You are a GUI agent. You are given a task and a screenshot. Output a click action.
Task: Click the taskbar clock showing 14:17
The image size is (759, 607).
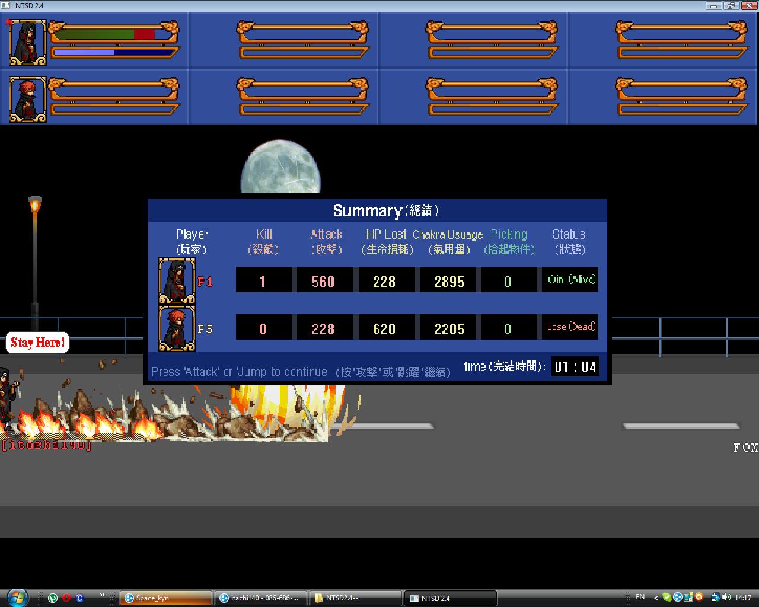coord(742,598)
